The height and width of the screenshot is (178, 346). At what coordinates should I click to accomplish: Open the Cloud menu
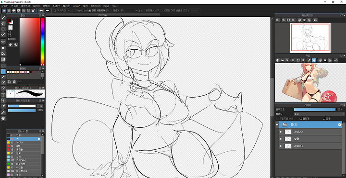106,6
